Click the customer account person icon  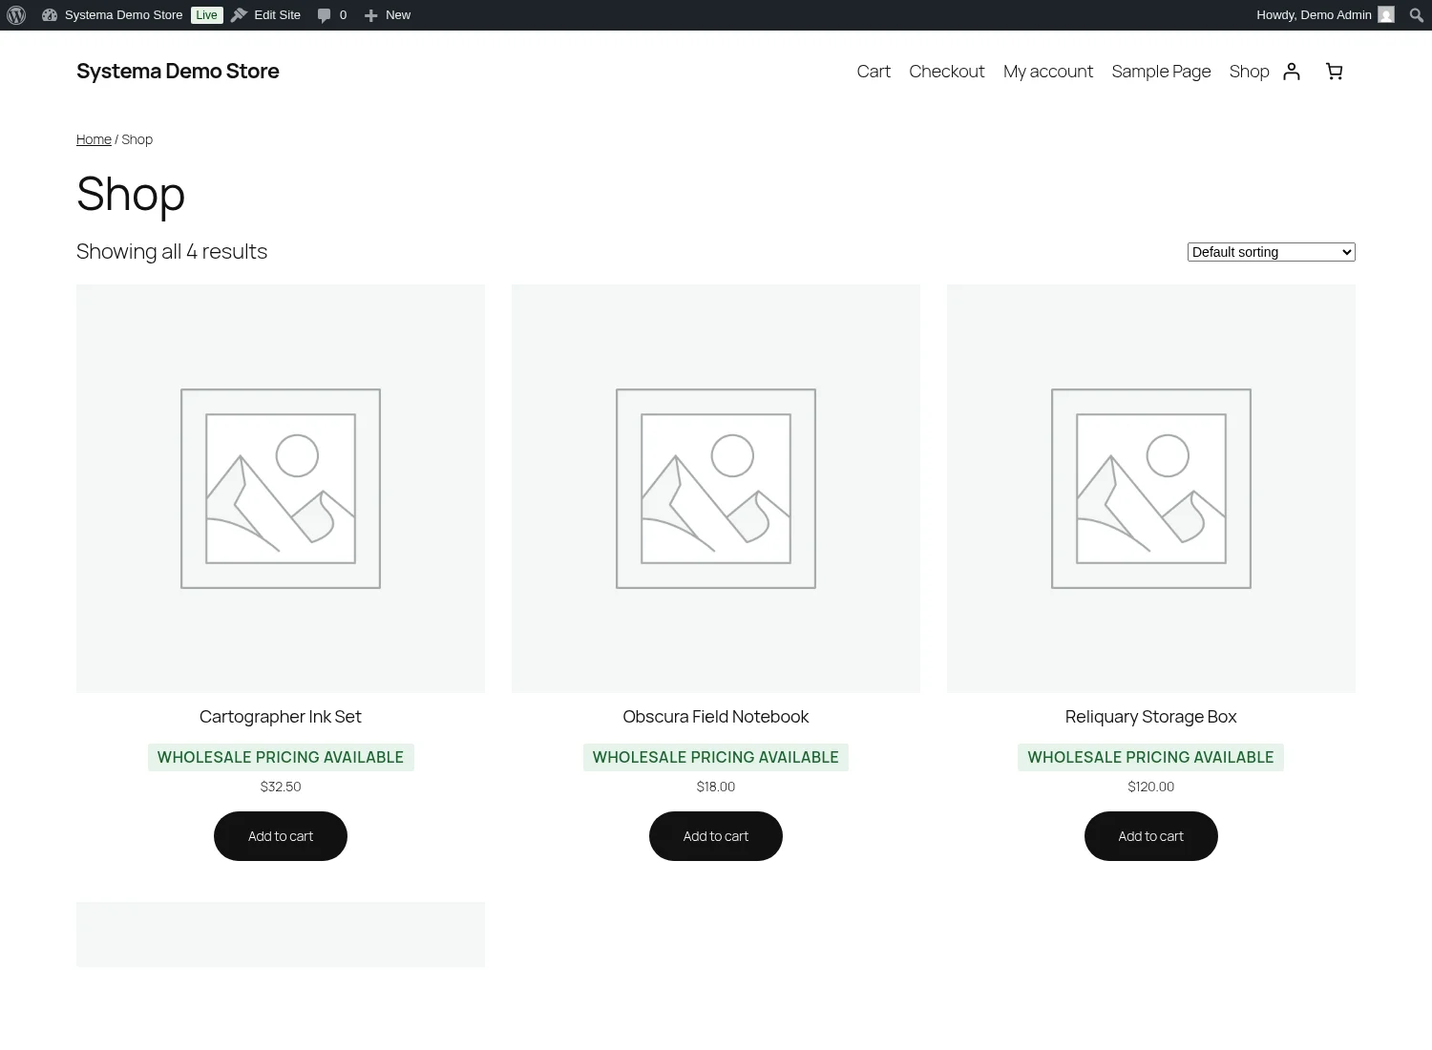pyautogui.click(x=1292, y=72)
